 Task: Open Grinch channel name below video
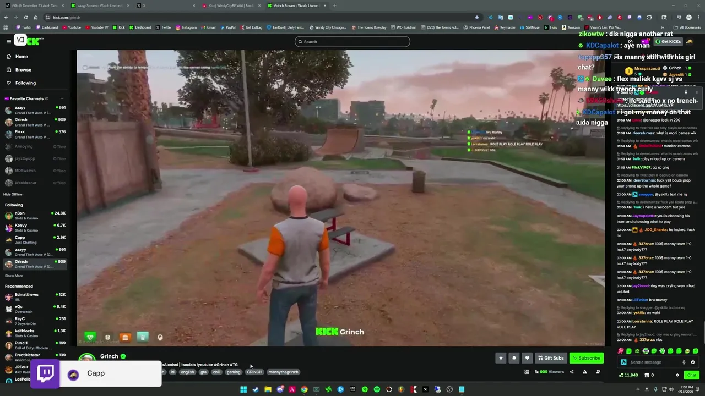pyautogui.click(x=109, y=356)
